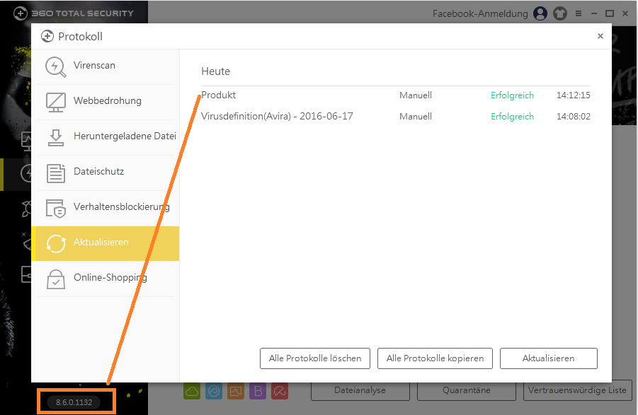This screenshot has height=415, width=638.
Task: Click the Heute heading
Action: pos(216,71)
